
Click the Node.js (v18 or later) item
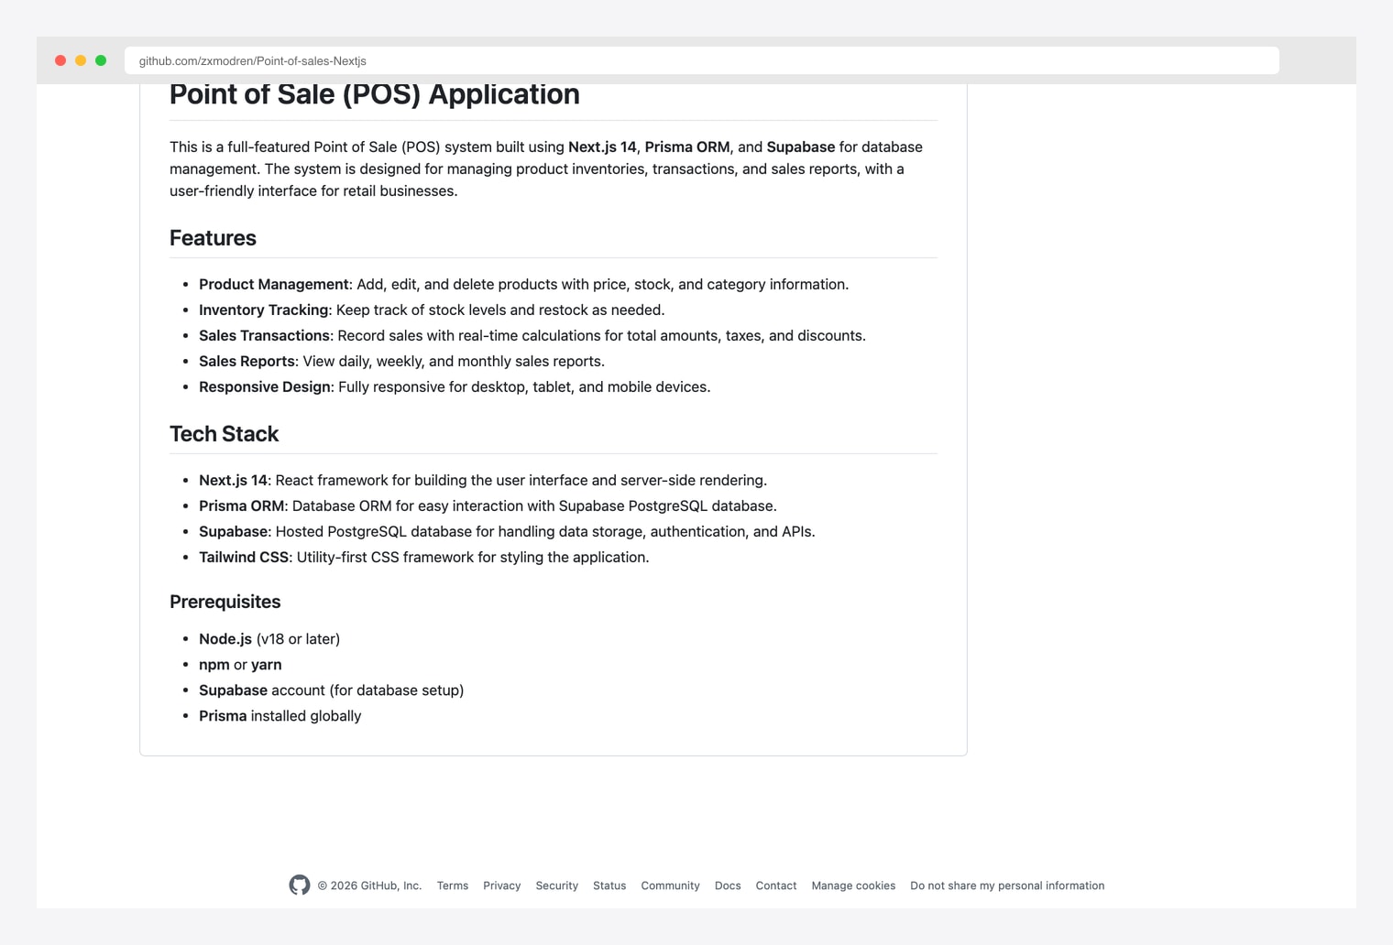coord(269,639)
